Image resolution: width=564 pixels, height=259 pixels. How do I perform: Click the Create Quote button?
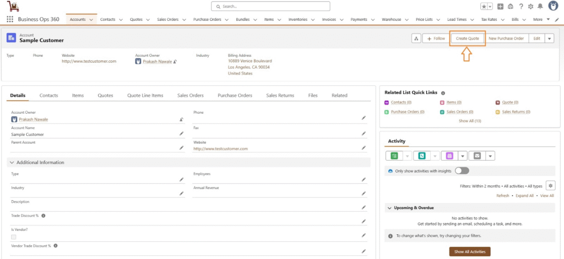[x=467, y=38]
